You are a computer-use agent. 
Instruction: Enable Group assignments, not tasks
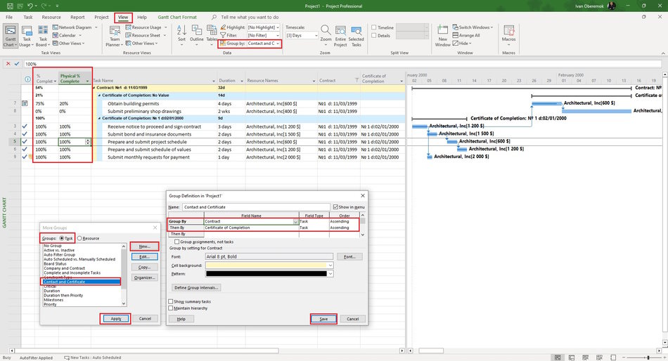pyautogui.click(x=176, y=242)
